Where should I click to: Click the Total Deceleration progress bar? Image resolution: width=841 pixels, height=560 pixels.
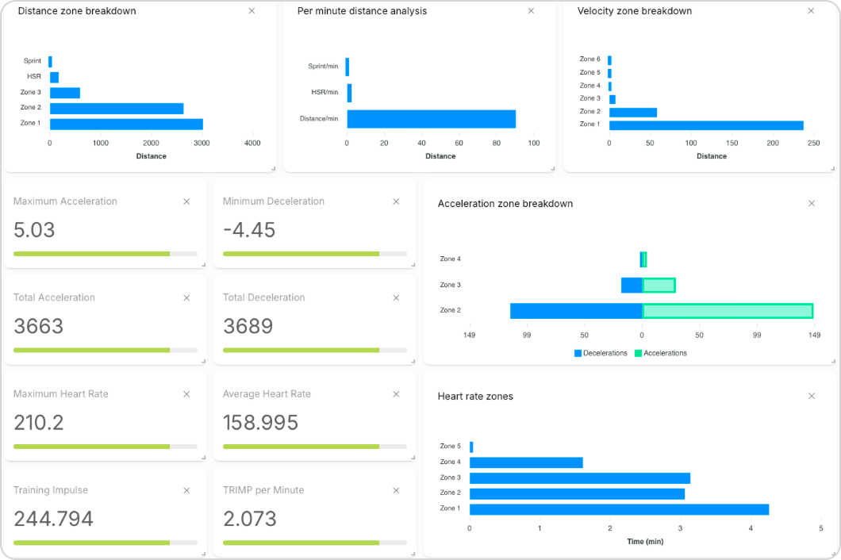(314, 350)
